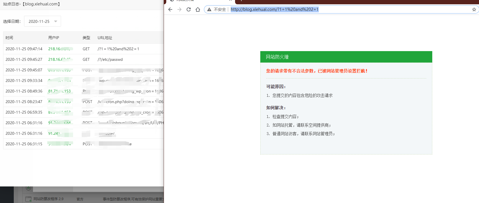Open the browser home page
Viewport: 479px width, 203px height.
coord(198,9)
